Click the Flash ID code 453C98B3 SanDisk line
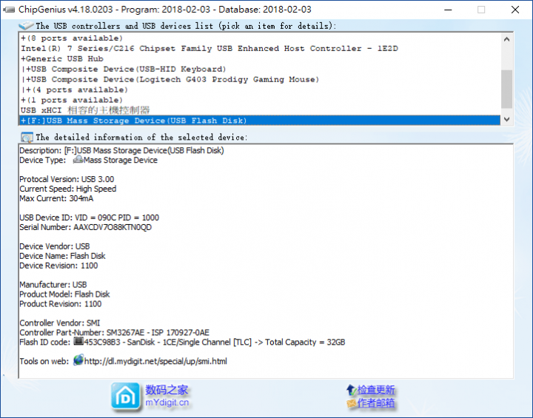533x418 pixels. pyautogui.click(x=182, y=342)
